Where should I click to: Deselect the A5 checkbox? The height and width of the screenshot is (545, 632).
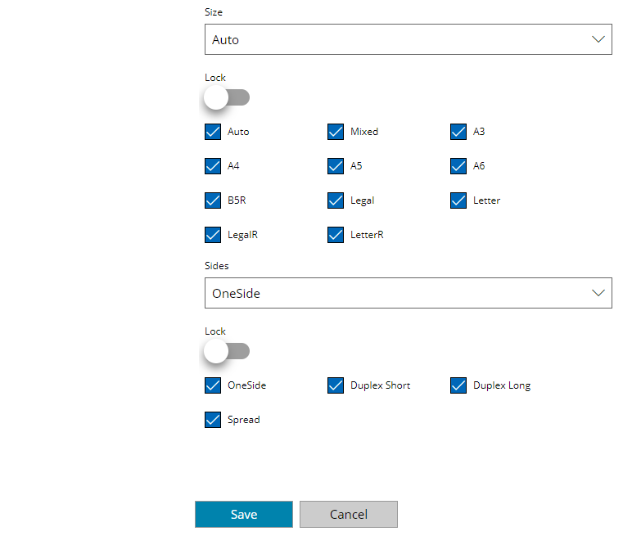tap(336, 166)
